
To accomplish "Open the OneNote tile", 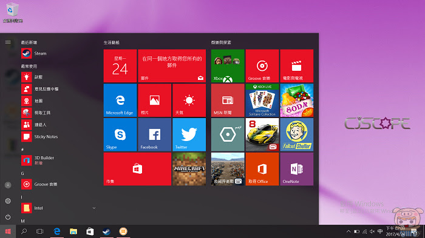I will coord(296,169).
